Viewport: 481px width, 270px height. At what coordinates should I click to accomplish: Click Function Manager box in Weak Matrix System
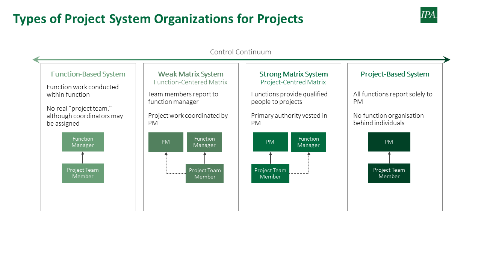tap(204, 142)
